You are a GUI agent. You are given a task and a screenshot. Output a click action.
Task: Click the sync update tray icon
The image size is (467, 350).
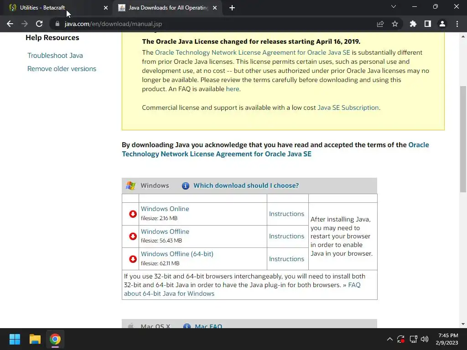[x=401, y=339]
